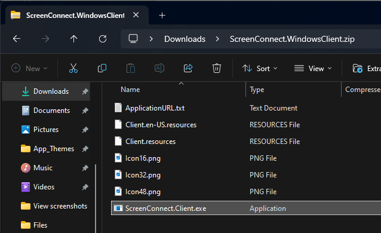Click the Extract all button
Screen dimensions: 381x233
tap(367, 69)
